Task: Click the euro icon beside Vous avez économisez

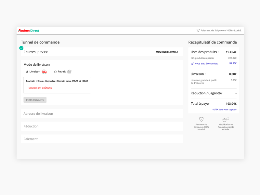Action: (x=192, y=64)
